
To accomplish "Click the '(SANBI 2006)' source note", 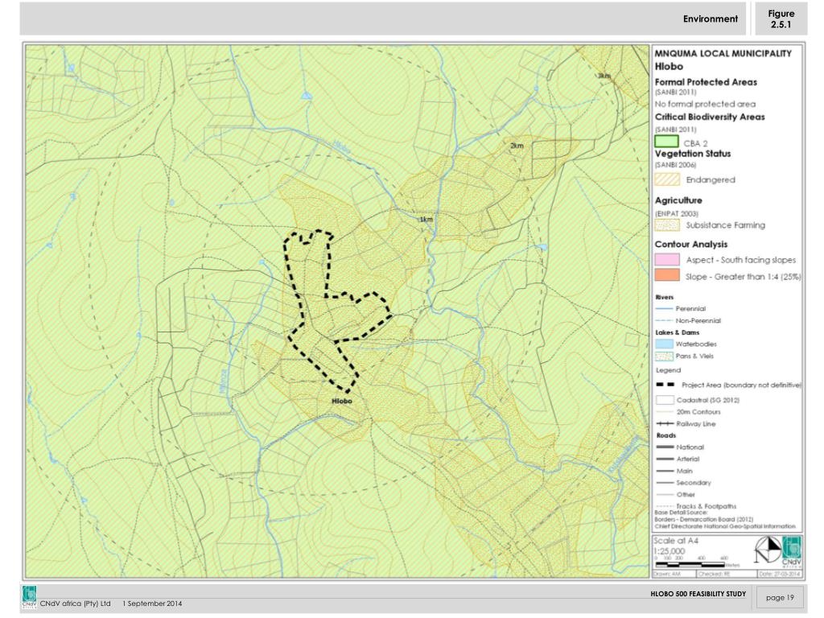I will [676, 165].
